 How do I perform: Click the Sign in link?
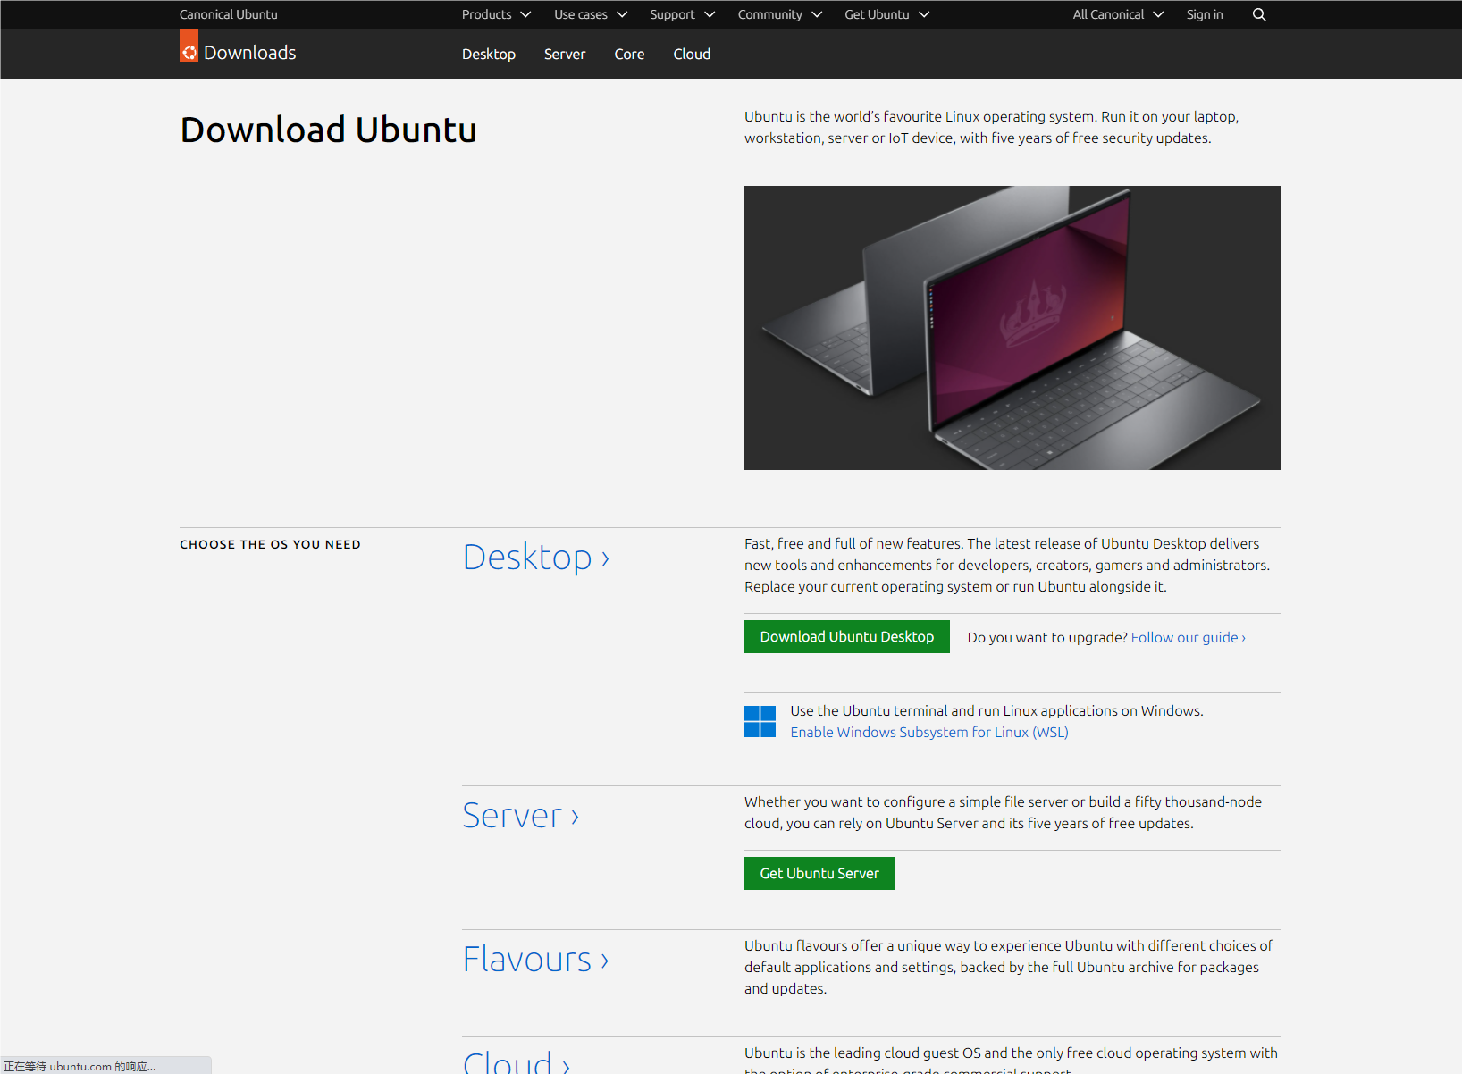click(x=1205, y=14)
